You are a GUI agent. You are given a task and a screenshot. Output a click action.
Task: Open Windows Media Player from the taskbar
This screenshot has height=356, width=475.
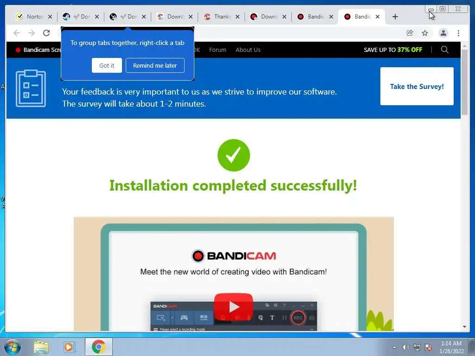point(70,347)
